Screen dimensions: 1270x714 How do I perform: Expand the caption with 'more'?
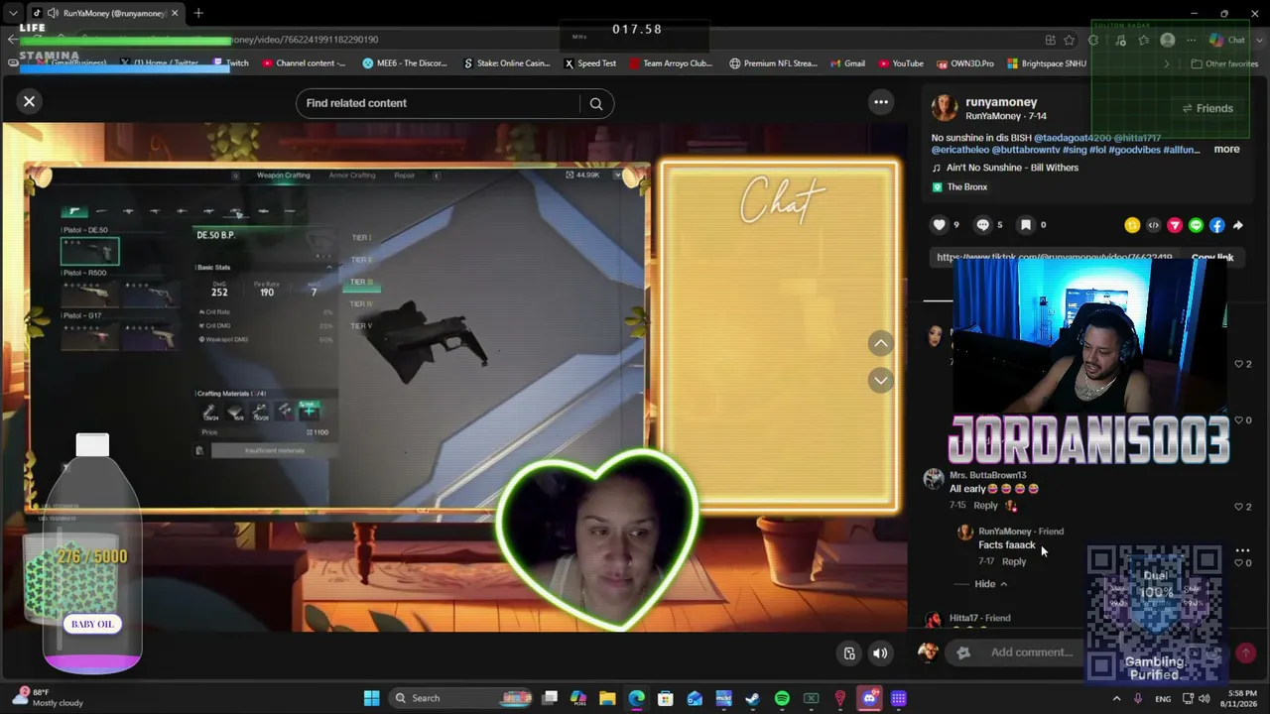(1226, 150)
